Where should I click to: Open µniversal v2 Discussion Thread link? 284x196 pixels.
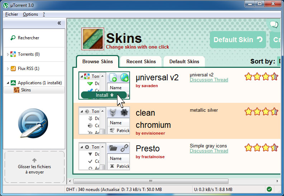click(x=209, y=80)
